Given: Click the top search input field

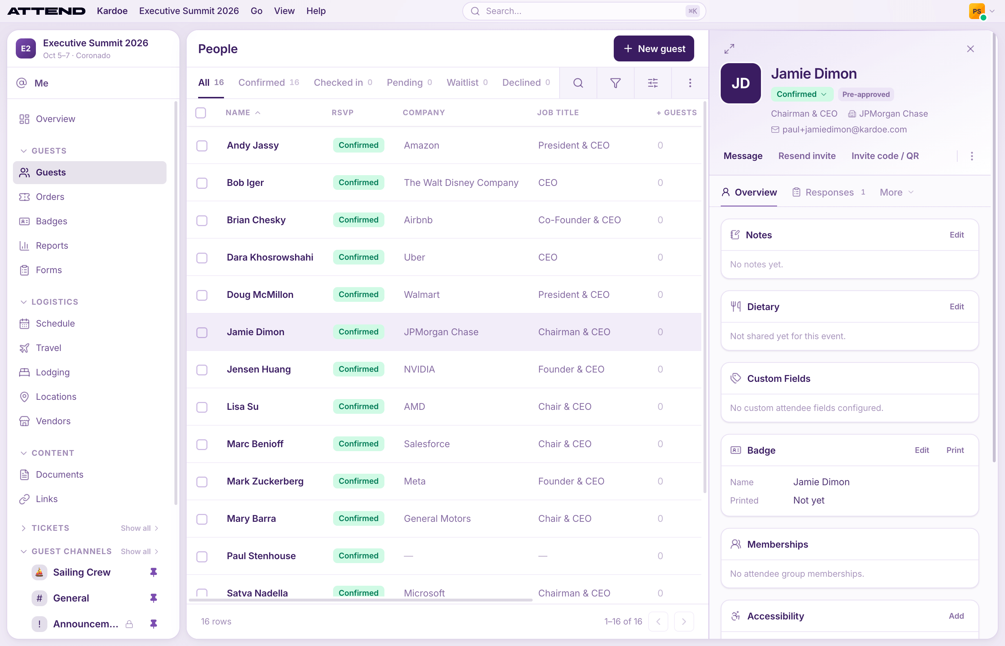Looking at the screenshot, I should pyautogui.click(x=584, y=11).
